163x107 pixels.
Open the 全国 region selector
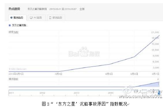pos(82,9)
